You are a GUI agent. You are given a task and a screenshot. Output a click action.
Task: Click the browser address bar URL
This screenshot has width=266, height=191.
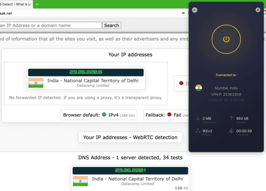click(x=6, y=13)
